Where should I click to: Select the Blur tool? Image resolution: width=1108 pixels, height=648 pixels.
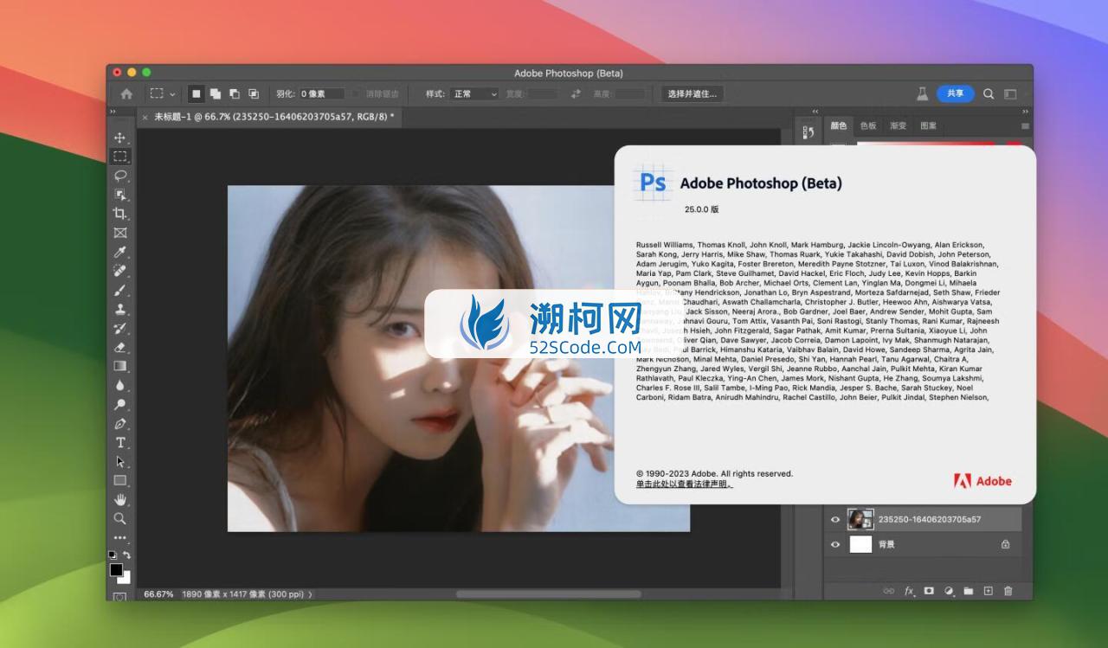point(120,385)
